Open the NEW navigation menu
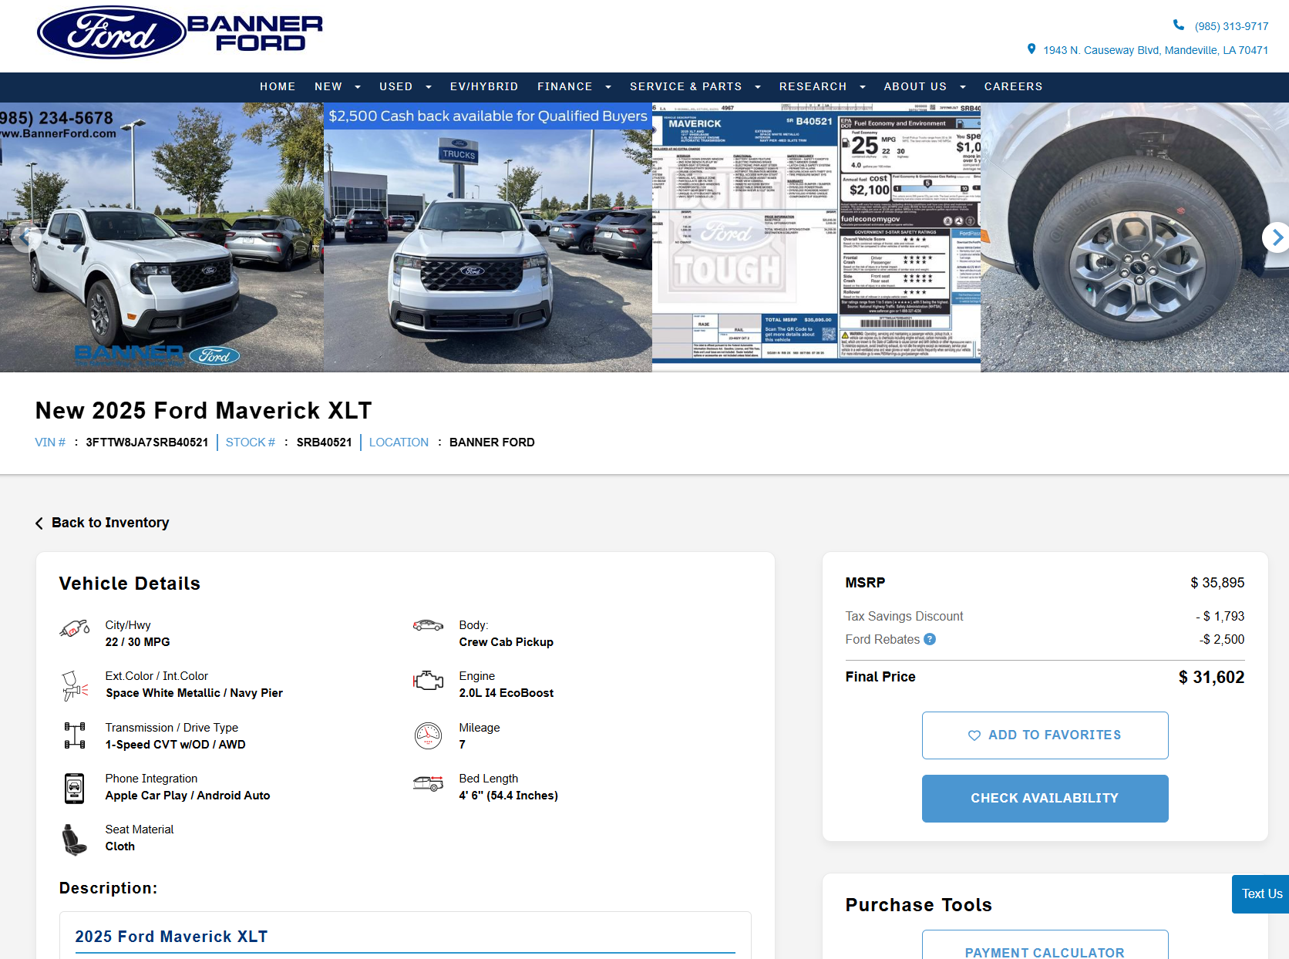This screenshot has height=959, width=1289. [x=328, y=86]
